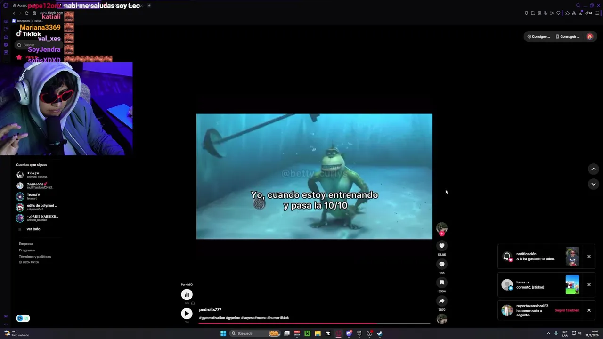This screenshot has height=339, width=603.
Task: Like the video with the heart icon
Action: 441,245
